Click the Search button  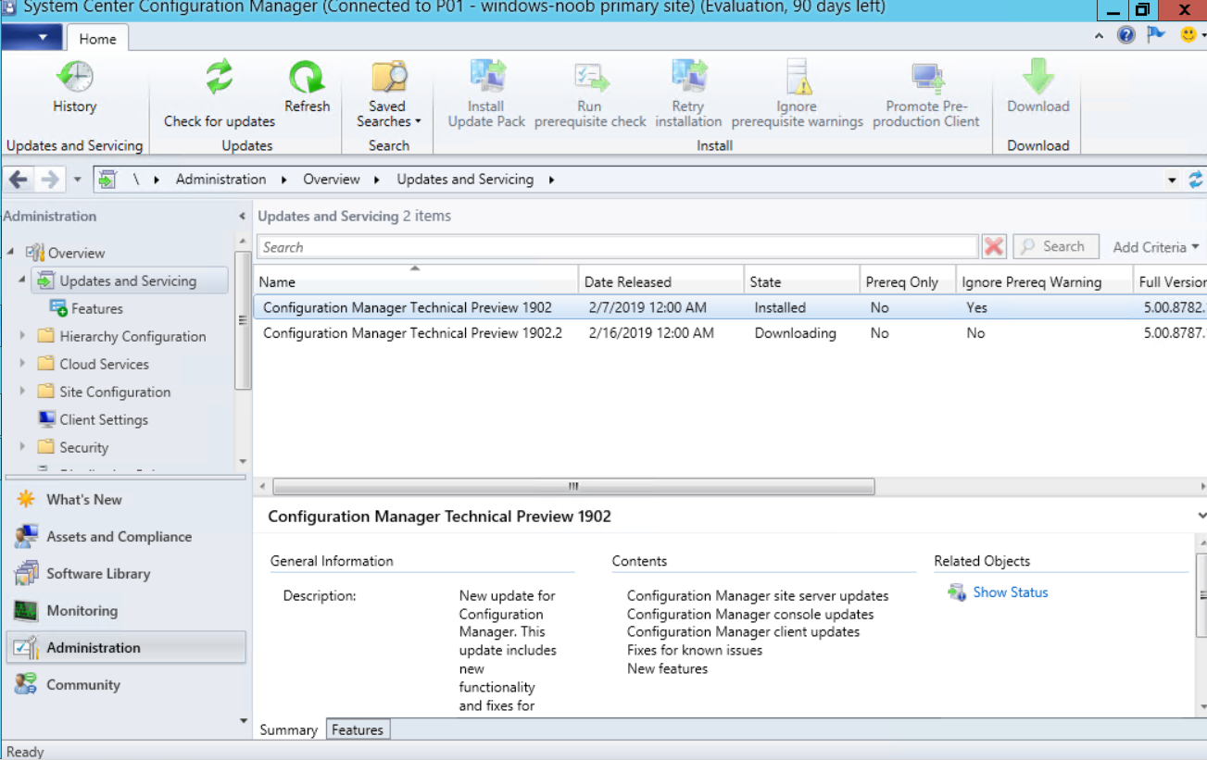coord(1055,247)
